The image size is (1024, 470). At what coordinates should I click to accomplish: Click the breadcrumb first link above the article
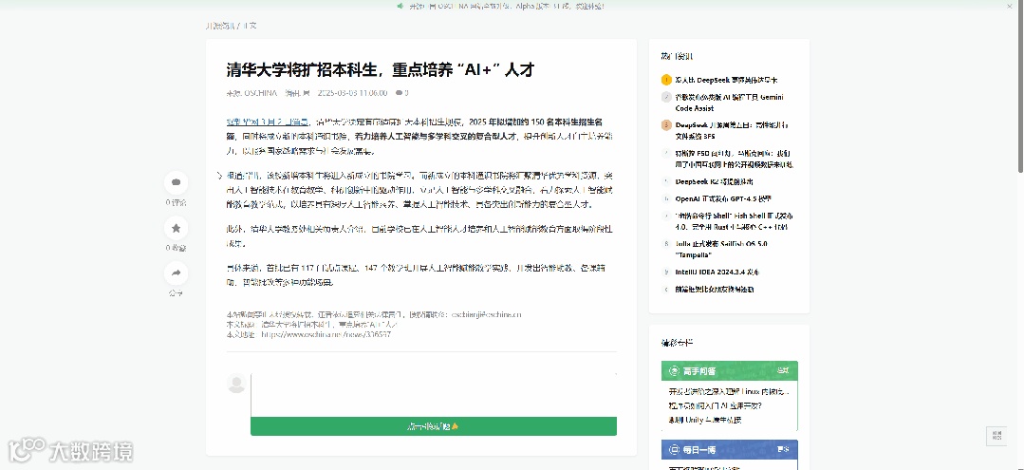pyautogui.click(x=219, y=26)
